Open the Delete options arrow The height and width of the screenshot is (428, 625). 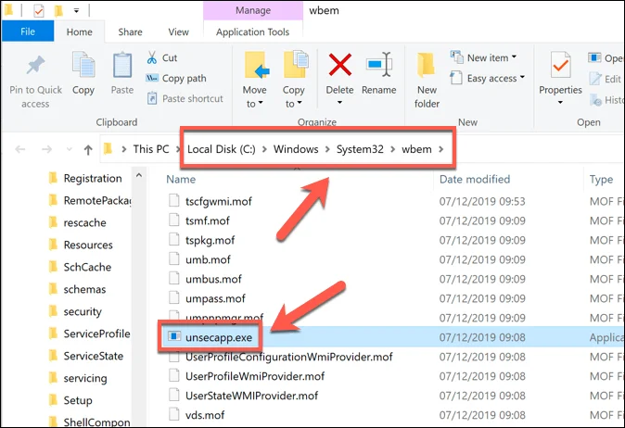pyautogui.click(x=339, y=103)
